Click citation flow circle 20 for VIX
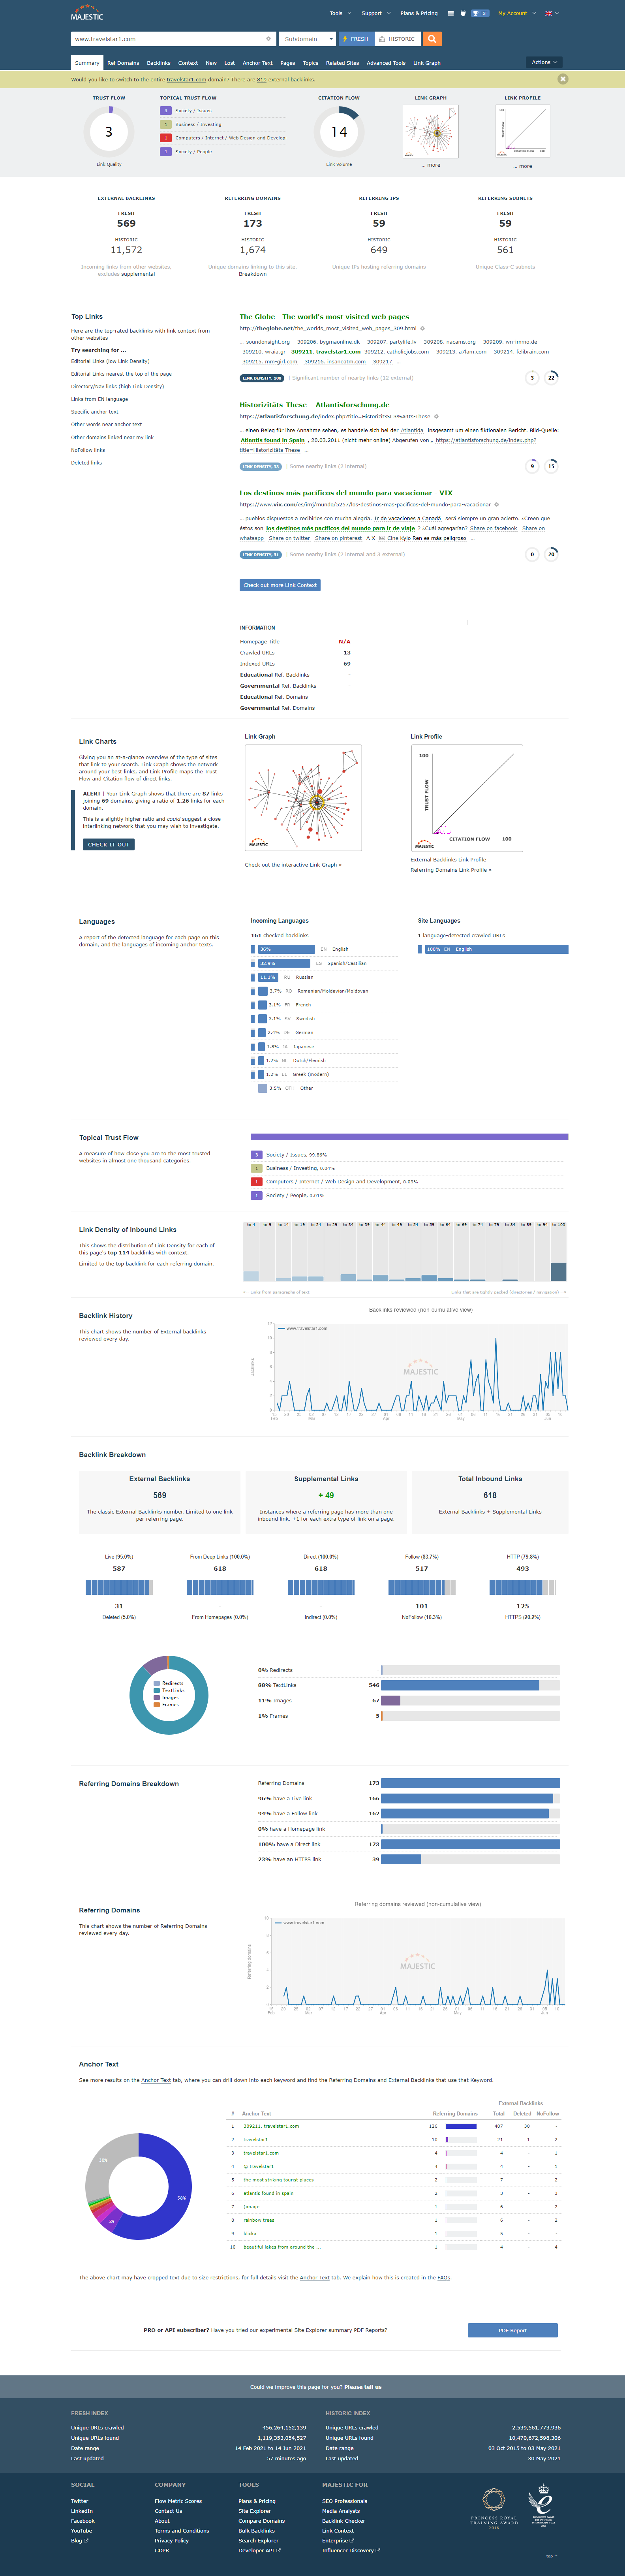Viewport: 625px width, 2576px height. 551,554
